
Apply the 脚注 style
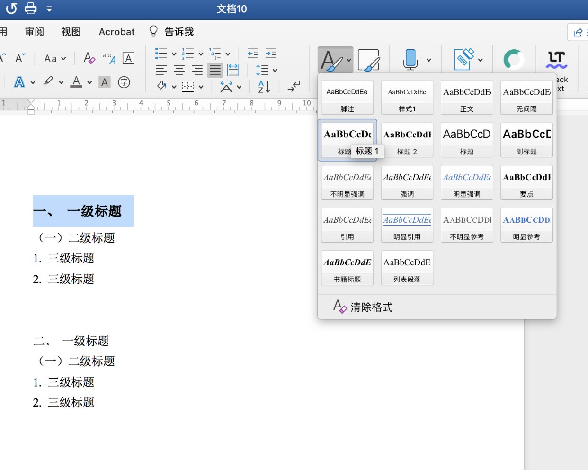point(347,98)
